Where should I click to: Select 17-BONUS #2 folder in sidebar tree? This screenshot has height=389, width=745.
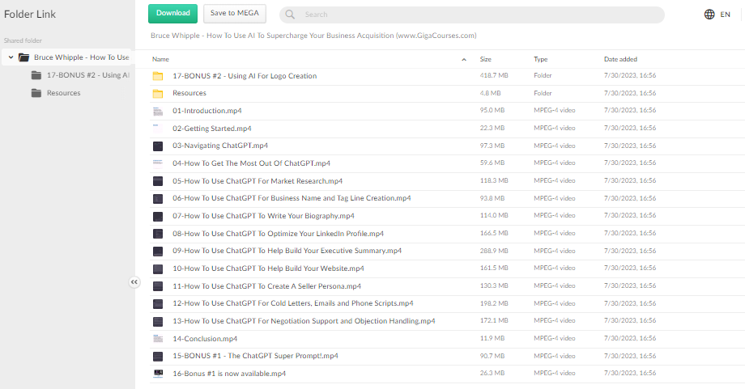point(87,75)
